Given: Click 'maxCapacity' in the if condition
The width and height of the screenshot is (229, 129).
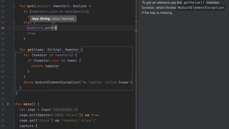Looking at the screenshot, I should (76, 11).
